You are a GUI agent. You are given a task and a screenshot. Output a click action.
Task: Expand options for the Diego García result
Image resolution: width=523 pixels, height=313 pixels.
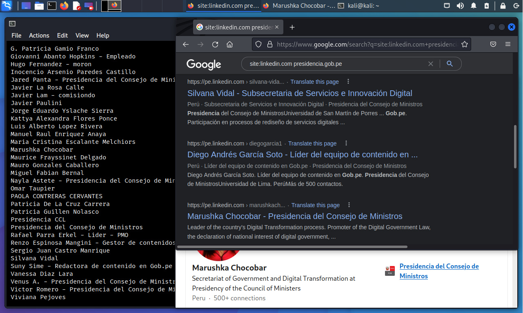coord(346,143)
